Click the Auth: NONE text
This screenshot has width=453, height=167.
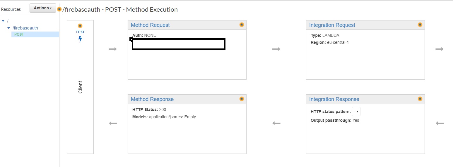click(144, 35)
